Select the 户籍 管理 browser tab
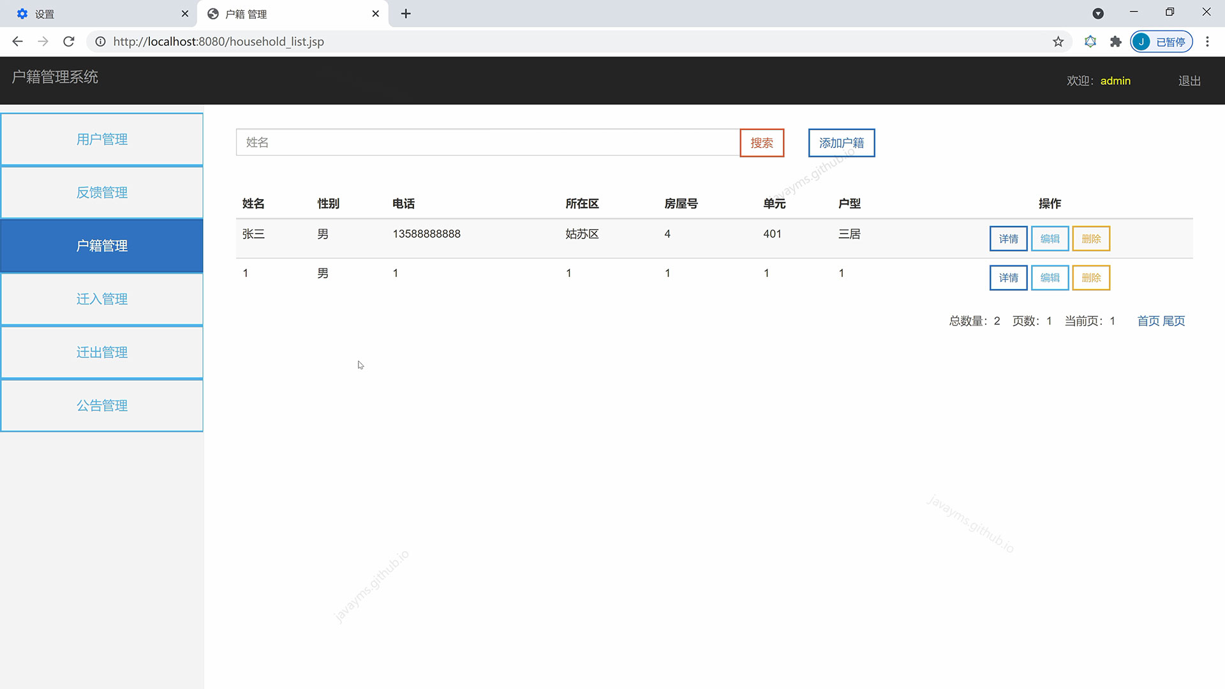Image resolution: width=1225 pixels, height=689 pixels. [x=292, y=13]
